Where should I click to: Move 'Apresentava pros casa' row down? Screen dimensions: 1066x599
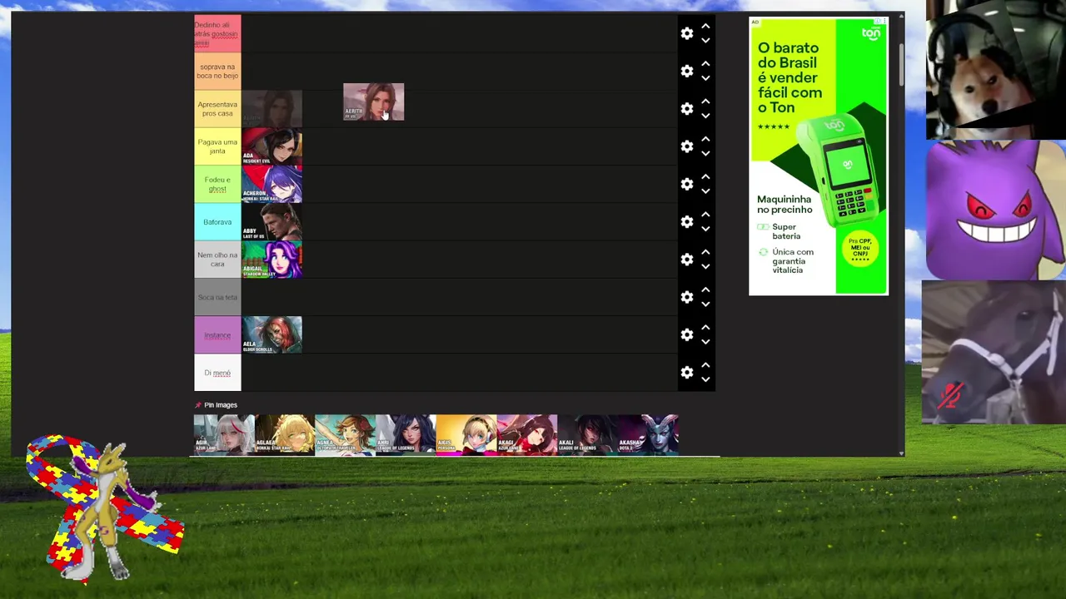point(705,116)
